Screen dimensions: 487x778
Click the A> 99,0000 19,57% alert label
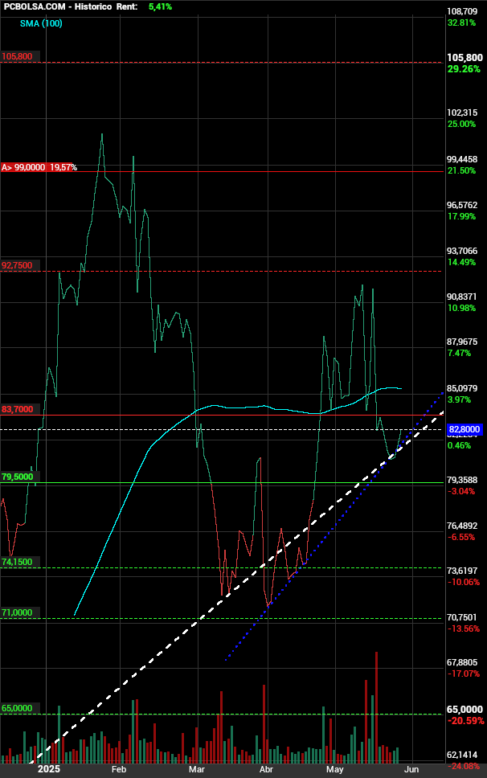point(39,168)
